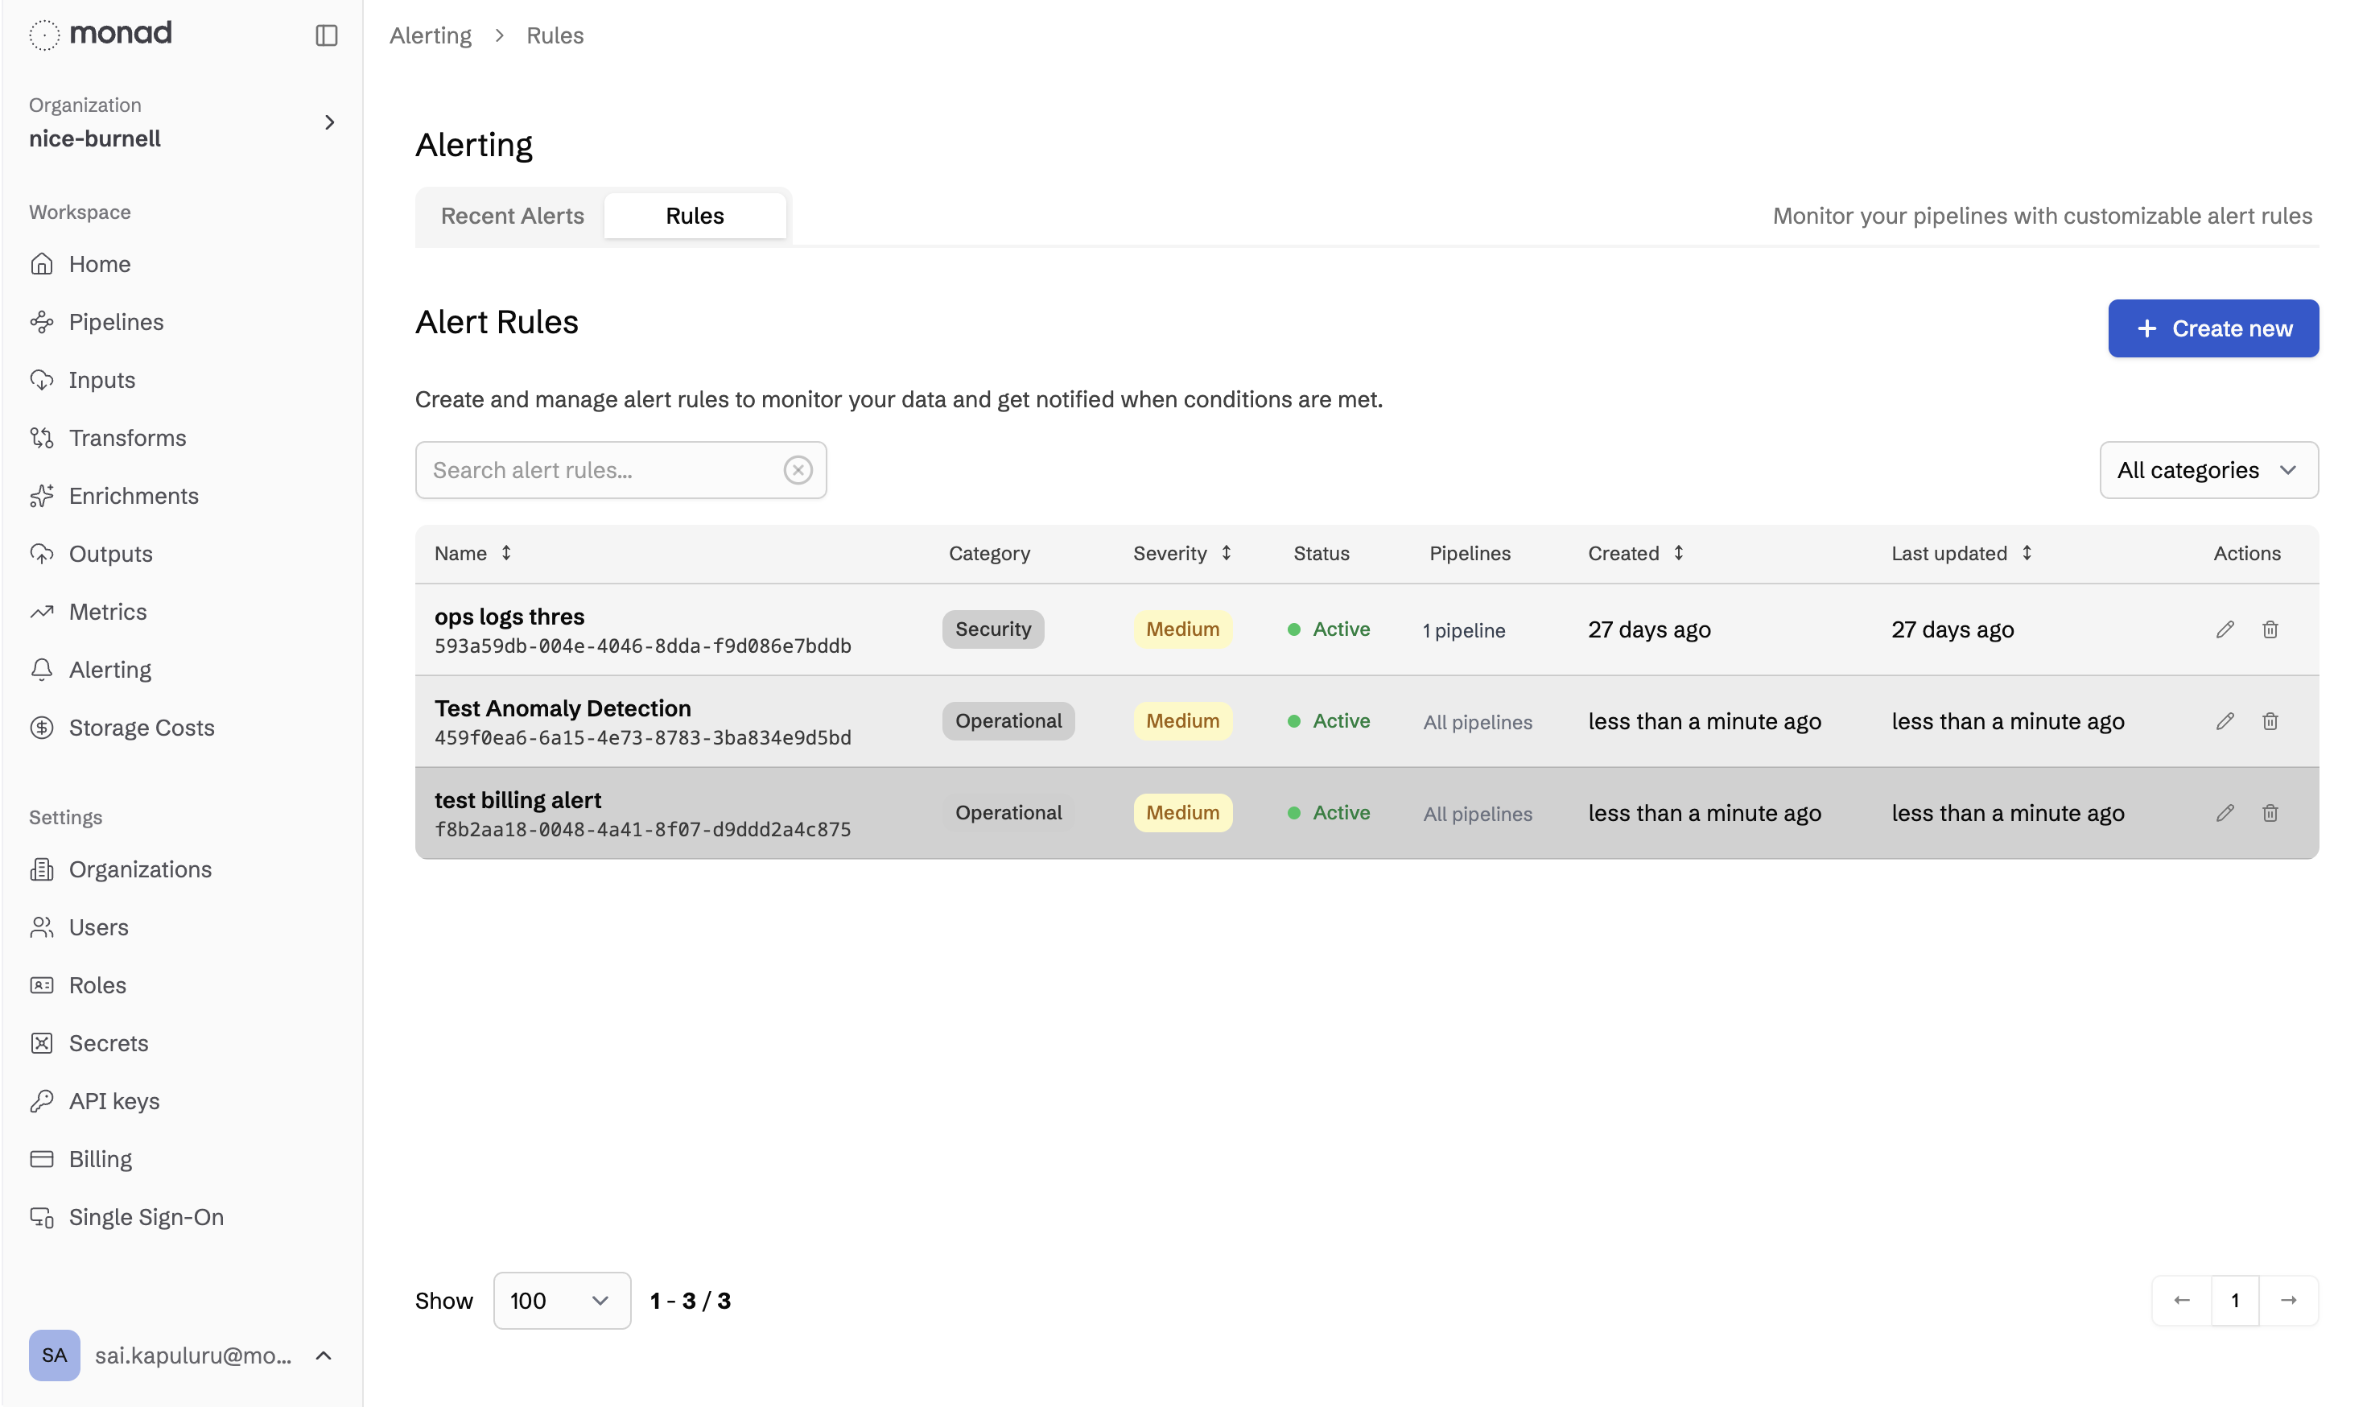
Task: Click the 1 pipeline cell
Action: tap(1464, 630)
